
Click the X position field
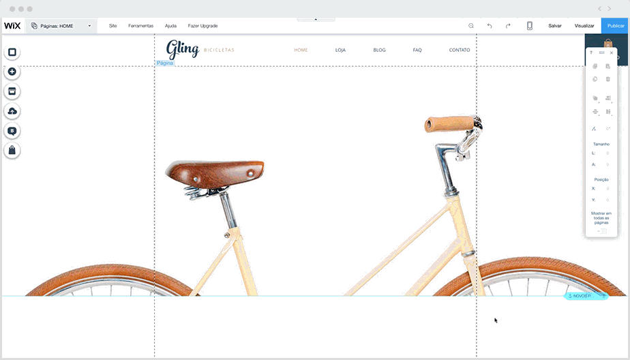pos(606,188)
